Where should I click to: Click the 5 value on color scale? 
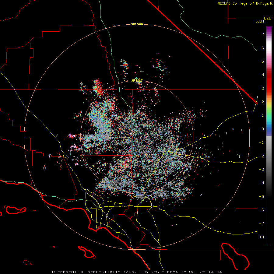pyautogui.click(x=263, y=61)
